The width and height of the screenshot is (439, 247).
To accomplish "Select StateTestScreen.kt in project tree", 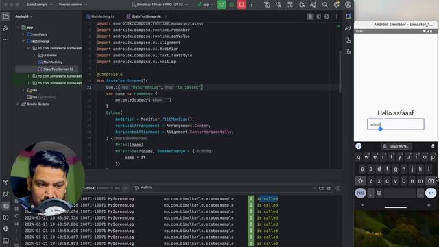I will [58, 69].
